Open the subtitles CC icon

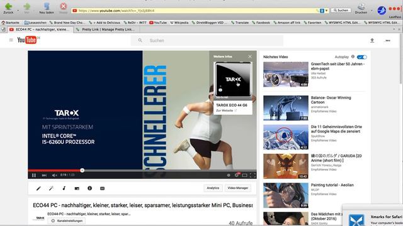pyautogui.click(x=102, y=188)
